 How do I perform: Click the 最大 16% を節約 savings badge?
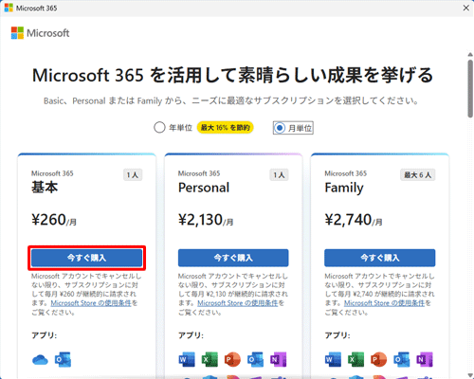click(225, 128)
